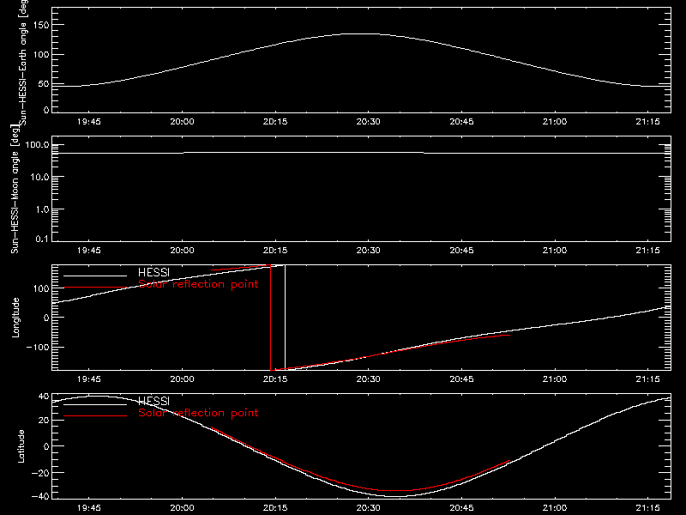The height and width of the screenshot is (515, 686).
Task: Select HESSI legend label in Latitude plot
Action: coord(153,401)
